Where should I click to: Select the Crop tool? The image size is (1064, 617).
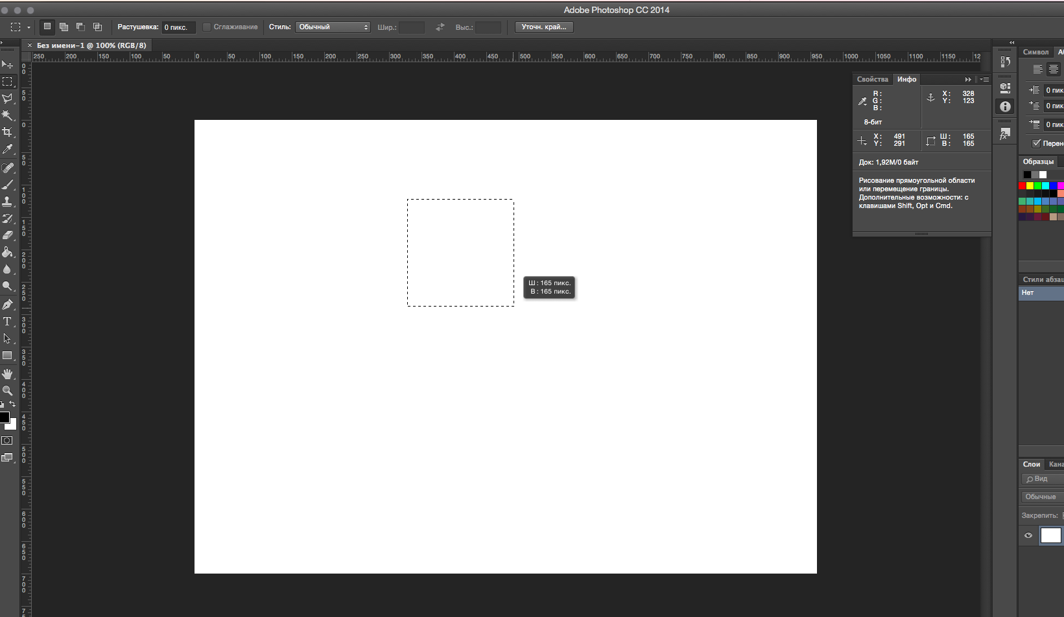(x=8, y=132)
